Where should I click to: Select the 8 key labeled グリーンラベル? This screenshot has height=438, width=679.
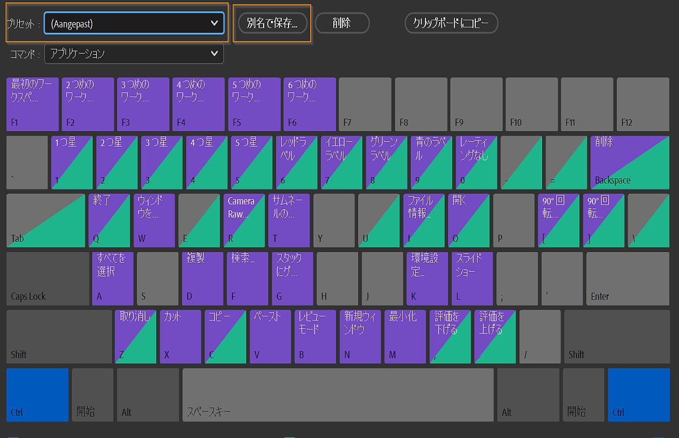point(387,162)
